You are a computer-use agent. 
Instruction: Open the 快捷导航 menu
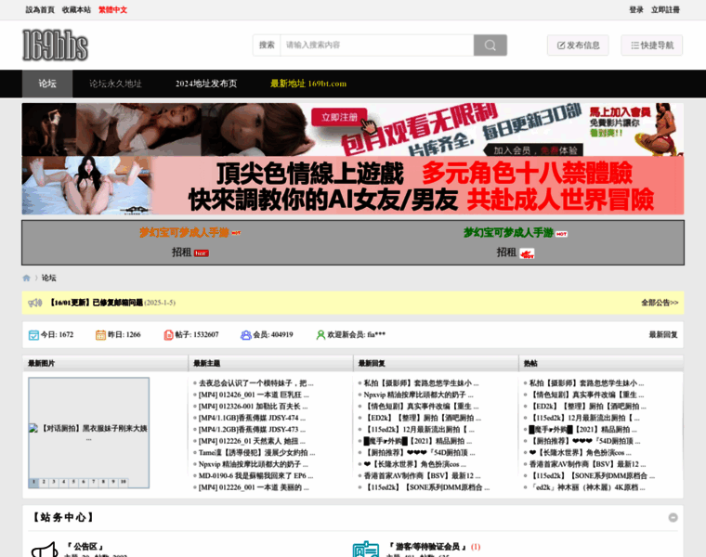click(651, 45)
